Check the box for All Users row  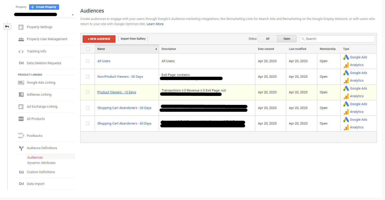pos(88,61)
